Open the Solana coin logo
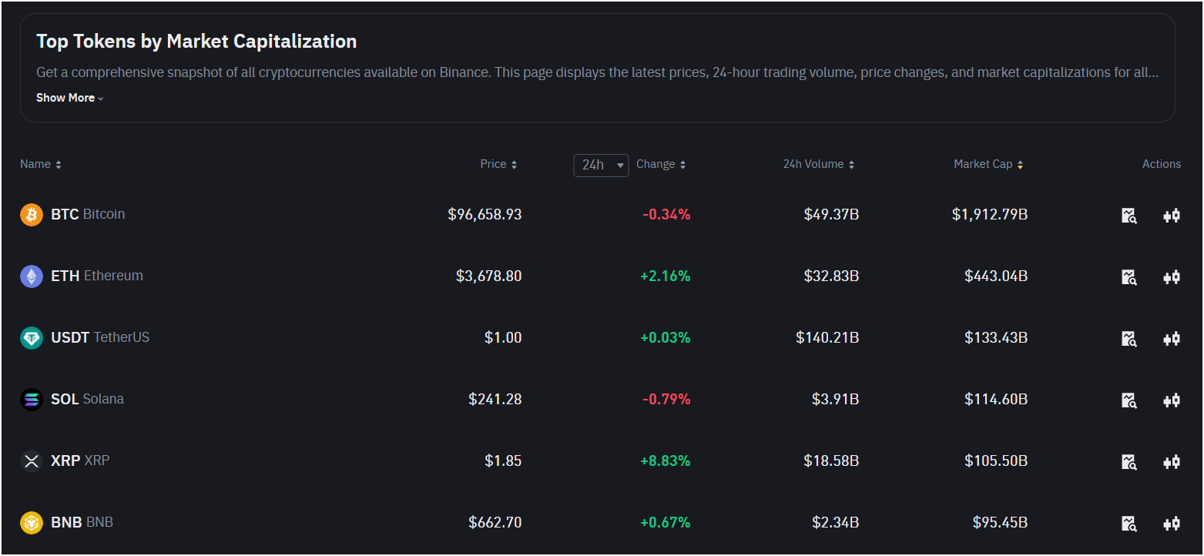The height and width of the screenshot is (556, 1204). click(x=32, y=400)
